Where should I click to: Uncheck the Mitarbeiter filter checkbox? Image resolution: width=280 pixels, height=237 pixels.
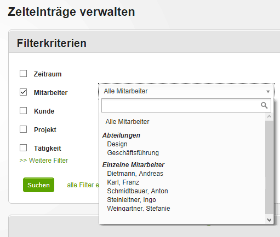point(23,92)
